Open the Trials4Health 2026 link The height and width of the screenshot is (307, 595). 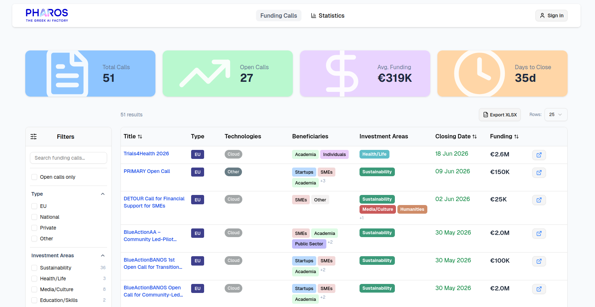[x=146, y=153]
